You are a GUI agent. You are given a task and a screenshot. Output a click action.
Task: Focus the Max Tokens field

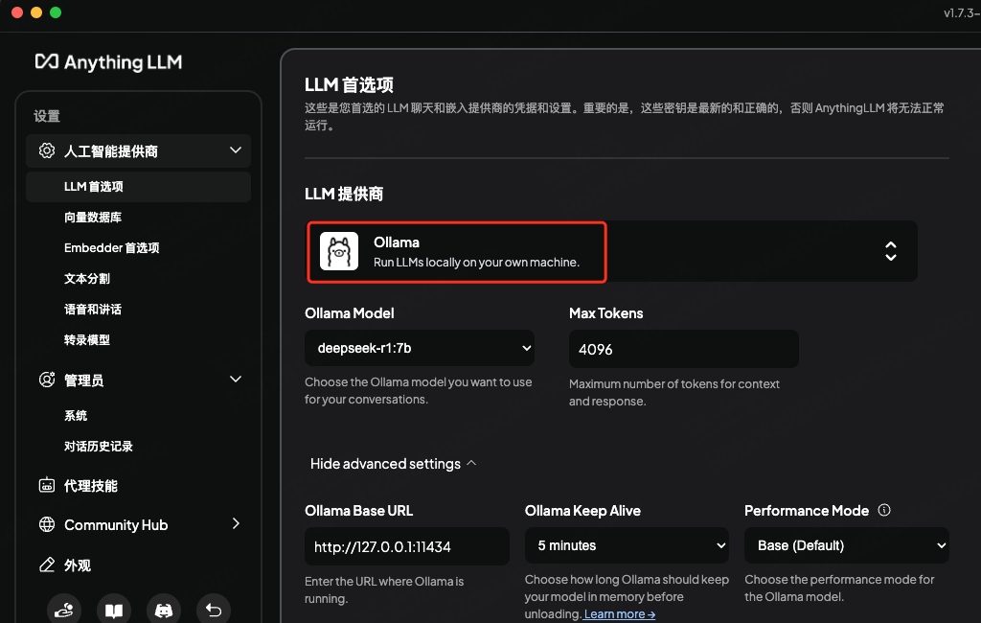point(683,349)
